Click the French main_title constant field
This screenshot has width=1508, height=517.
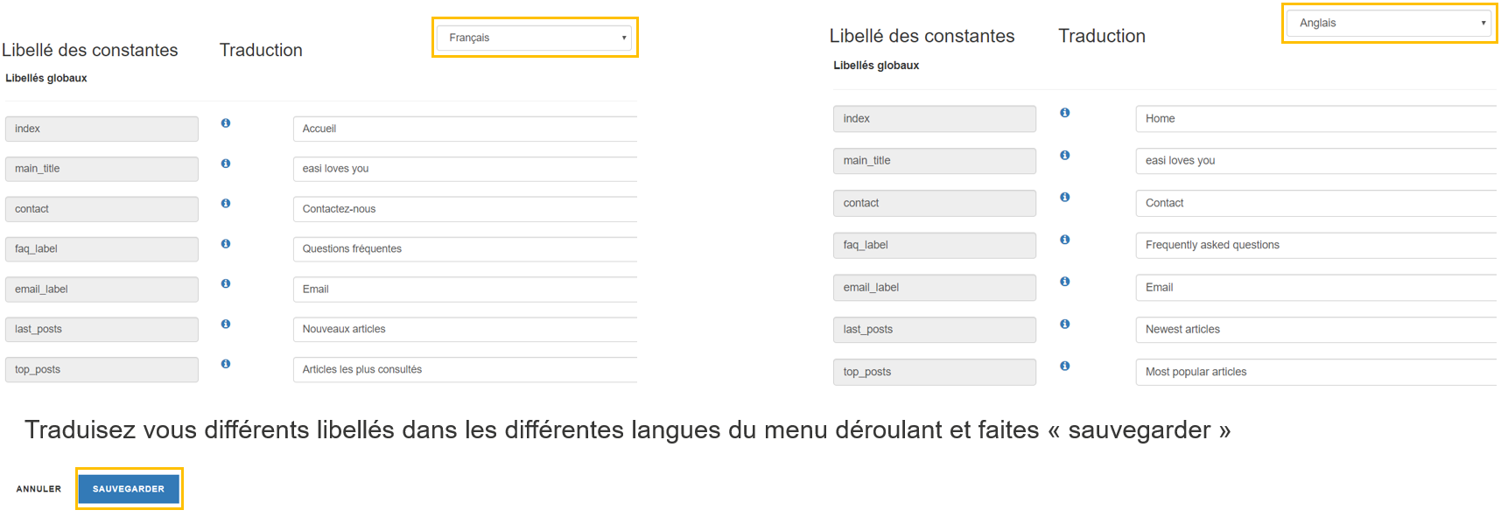pos(102,169)
